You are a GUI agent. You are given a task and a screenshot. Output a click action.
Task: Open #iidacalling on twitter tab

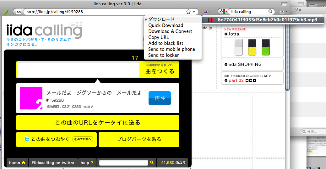click(53, 163)
